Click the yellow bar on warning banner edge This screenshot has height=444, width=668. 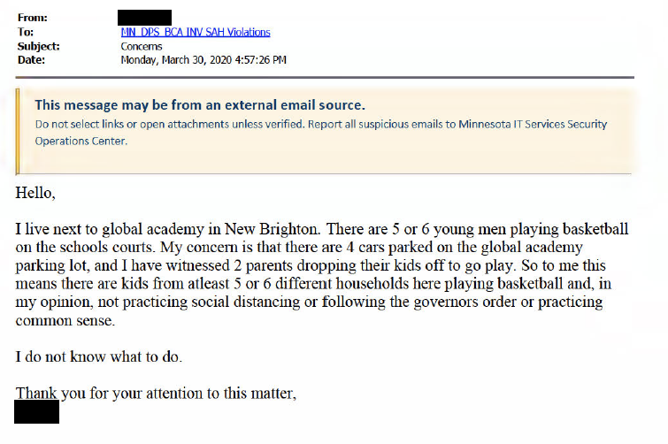pyautogui.click(x=18, y=132)
